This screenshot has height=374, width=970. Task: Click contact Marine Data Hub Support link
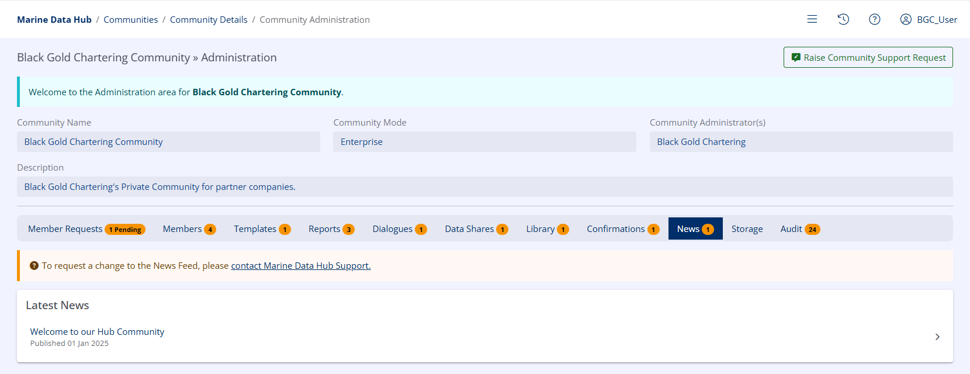click(x=300, y=266)
